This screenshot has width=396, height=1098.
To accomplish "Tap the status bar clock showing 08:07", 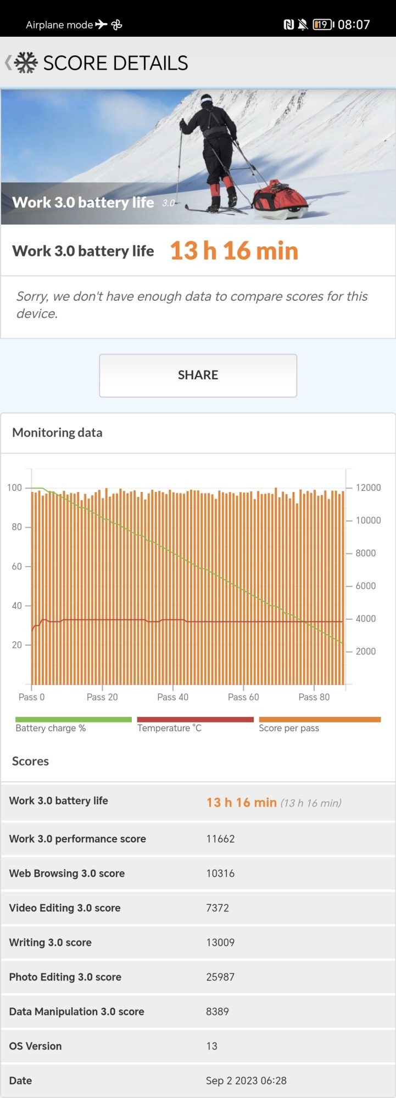I will (x=354, y=24).
